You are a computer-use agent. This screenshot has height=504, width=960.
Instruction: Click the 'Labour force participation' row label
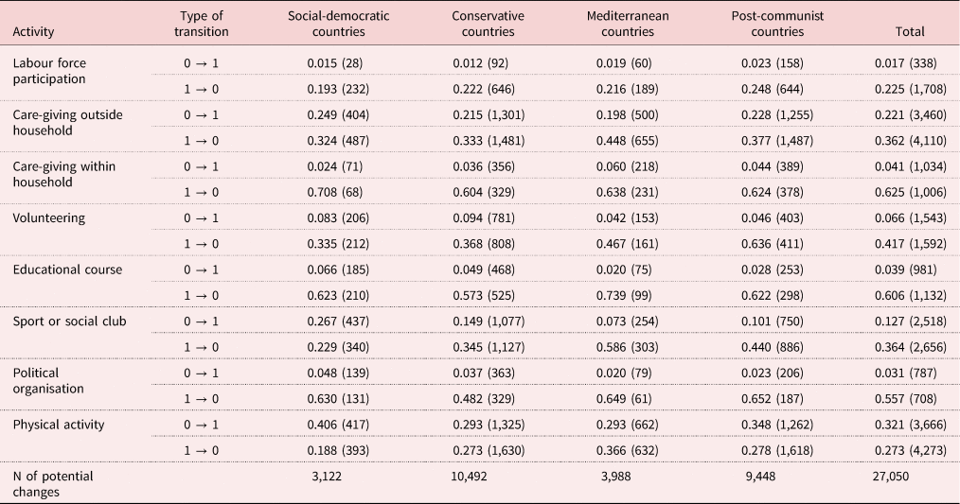49,71
